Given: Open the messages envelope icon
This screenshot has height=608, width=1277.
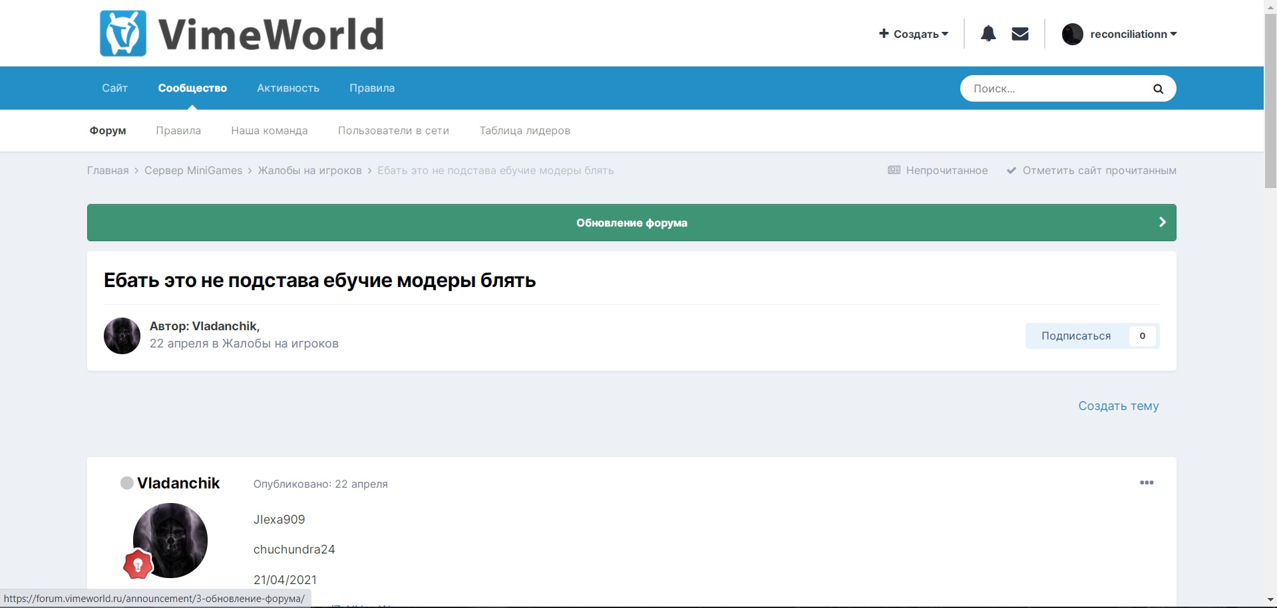Looking at the screenshot, I should (x=1019, y=33).
